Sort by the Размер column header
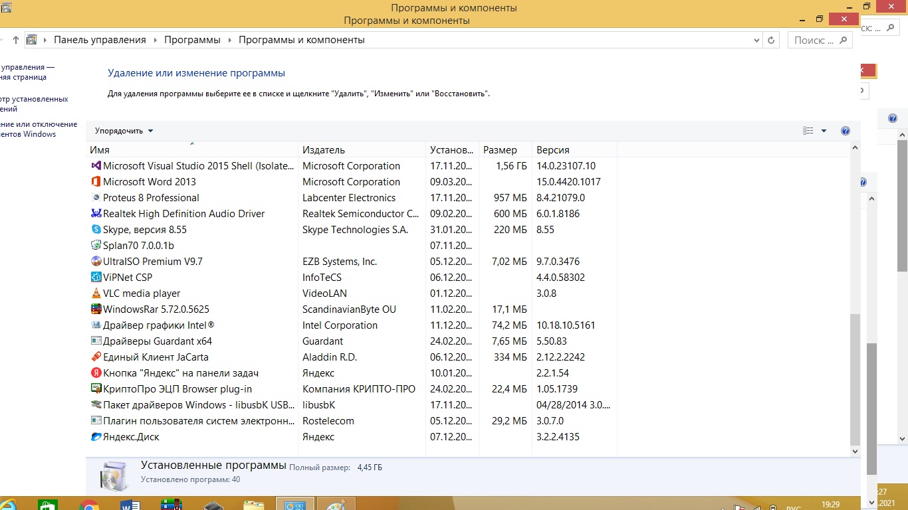The image size is (908, 510). click(505, 150)
